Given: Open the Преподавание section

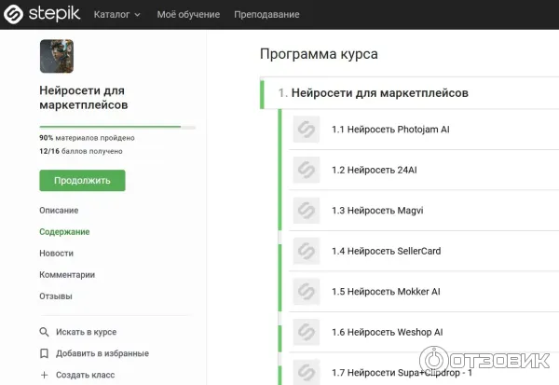Looking at the screenshot, I should pos(266,15).
